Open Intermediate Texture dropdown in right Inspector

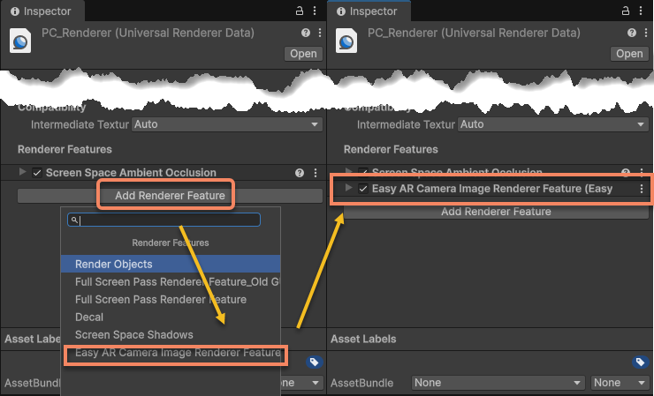553,124
